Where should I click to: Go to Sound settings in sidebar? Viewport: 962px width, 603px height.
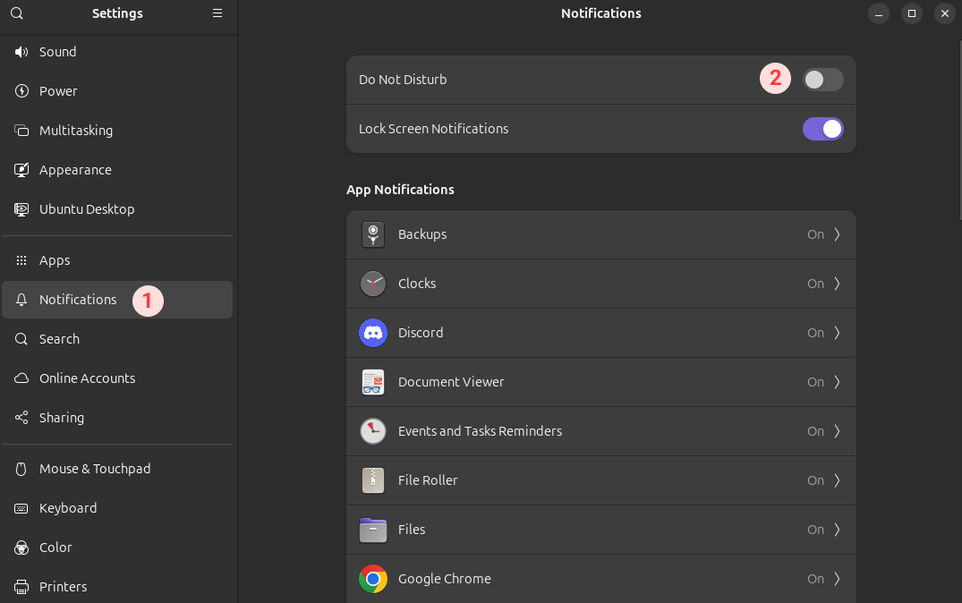click(58, 52)
